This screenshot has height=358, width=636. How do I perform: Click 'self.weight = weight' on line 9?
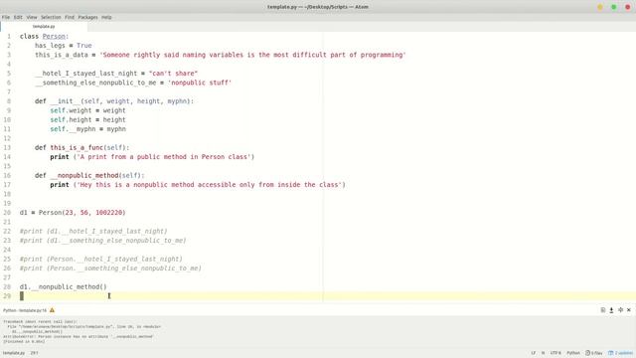coord(88,110)
